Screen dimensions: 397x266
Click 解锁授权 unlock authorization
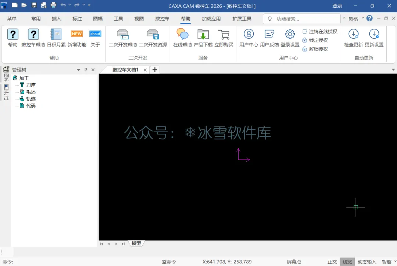pos(315,49)
